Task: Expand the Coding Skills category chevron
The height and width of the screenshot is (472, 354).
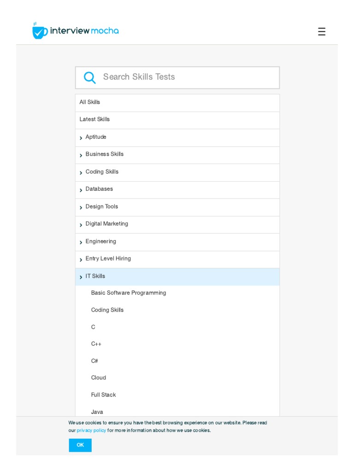Action: click(x=81, y=173)
